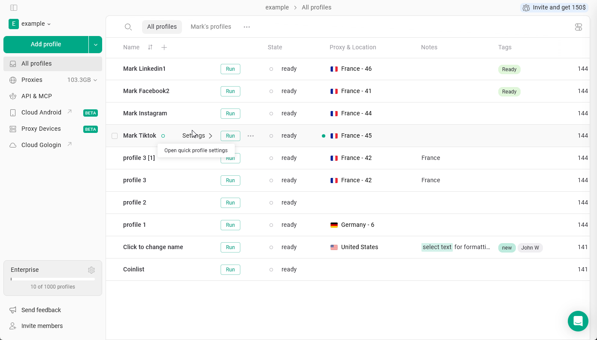
Task: Open Settings chevron for Mark Tiktok
Action: tap(210, 136)
